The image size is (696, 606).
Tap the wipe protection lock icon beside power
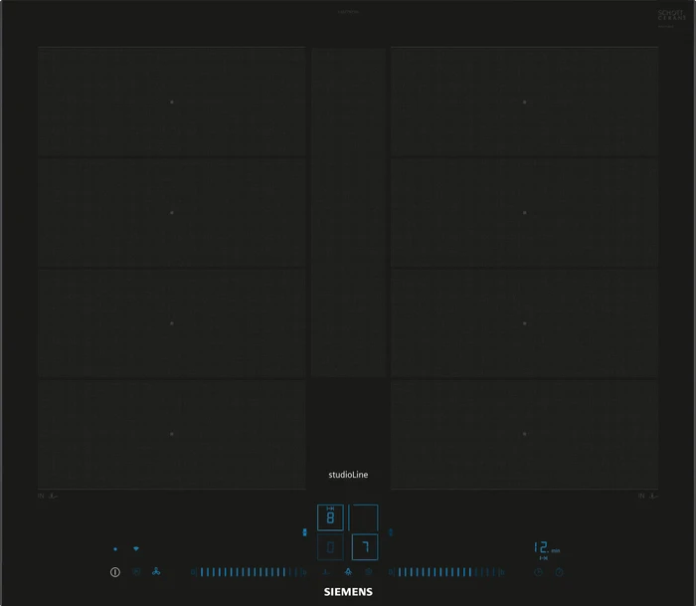click(137, 572)
